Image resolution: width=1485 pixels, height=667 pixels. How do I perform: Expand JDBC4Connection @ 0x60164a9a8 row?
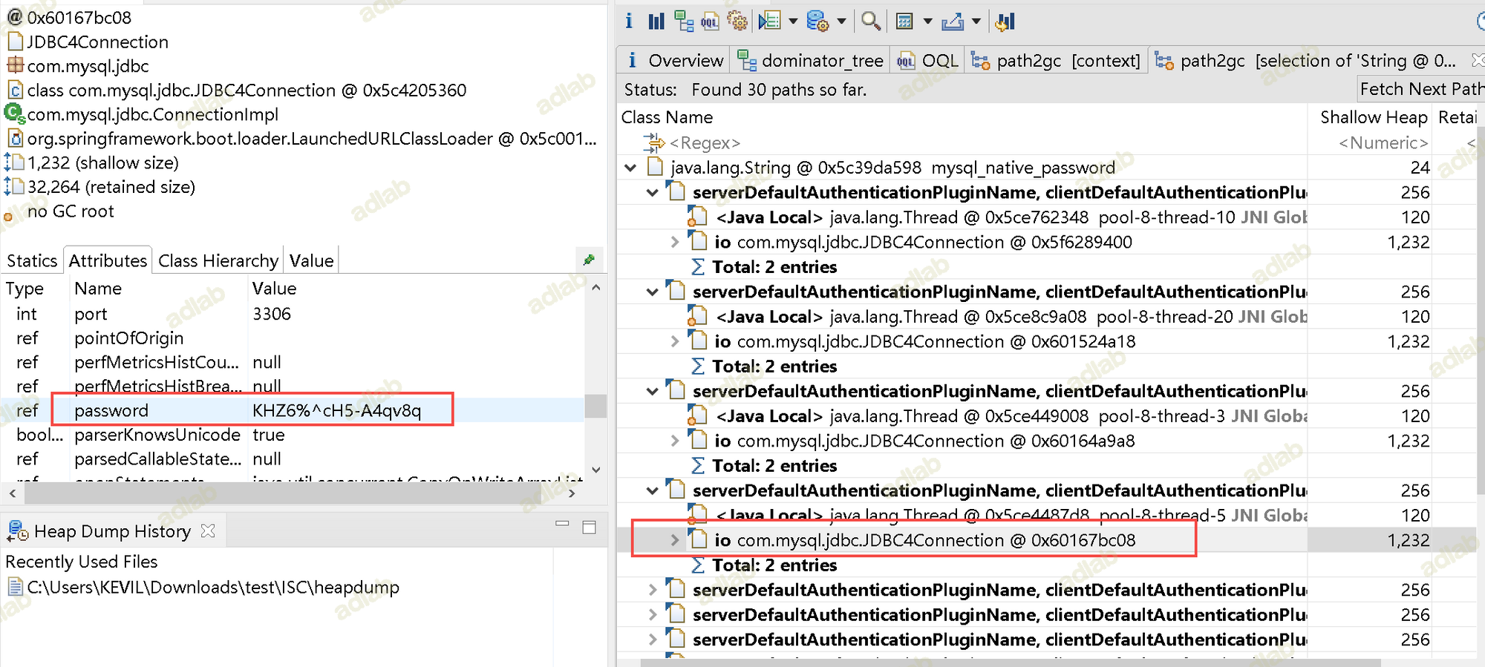pyautogui.click(x=674, y=441)
